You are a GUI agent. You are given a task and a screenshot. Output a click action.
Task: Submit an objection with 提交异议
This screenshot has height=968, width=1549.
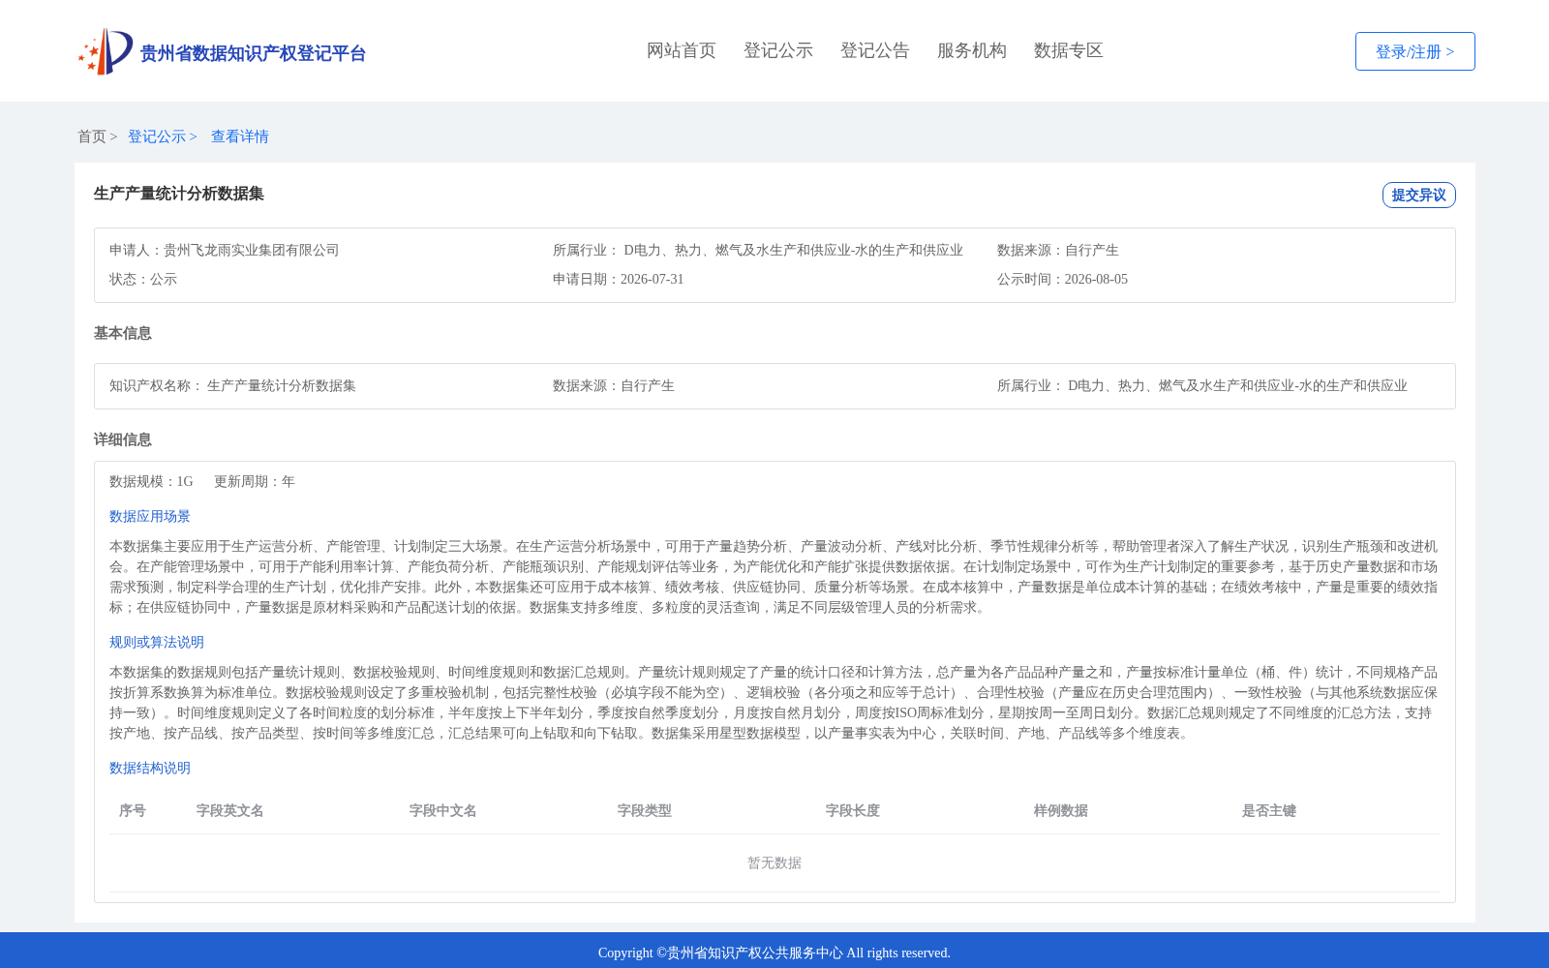coord(1418,195)
